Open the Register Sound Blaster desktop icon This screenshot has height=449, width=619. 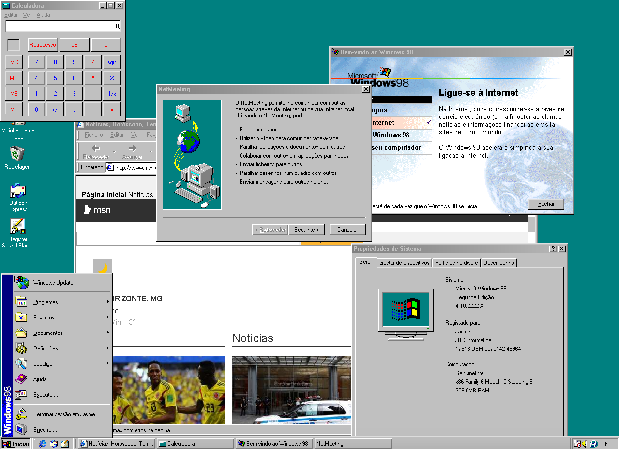pyautogui.click(x=18, y=227)
